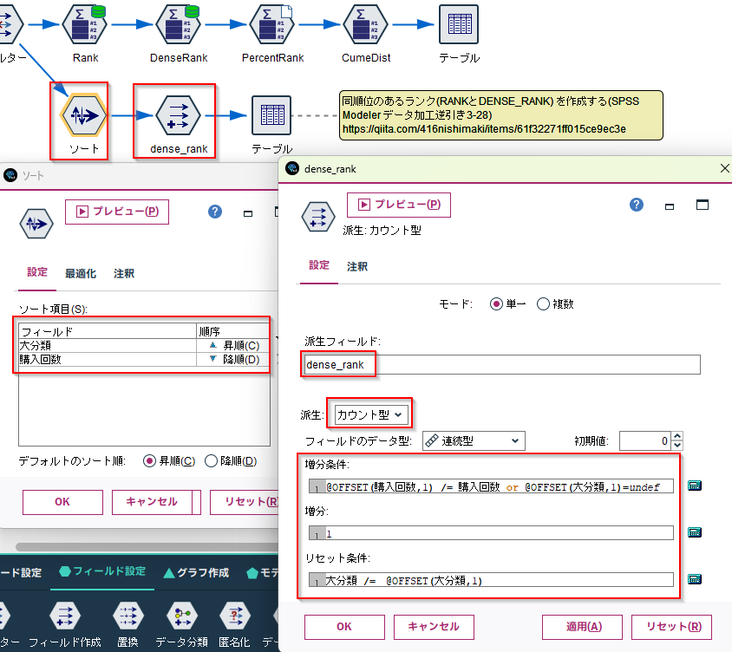Viewport: 732px width, 652px height.
Task: Select テーブル node after dense_rank
Action: 271,115
